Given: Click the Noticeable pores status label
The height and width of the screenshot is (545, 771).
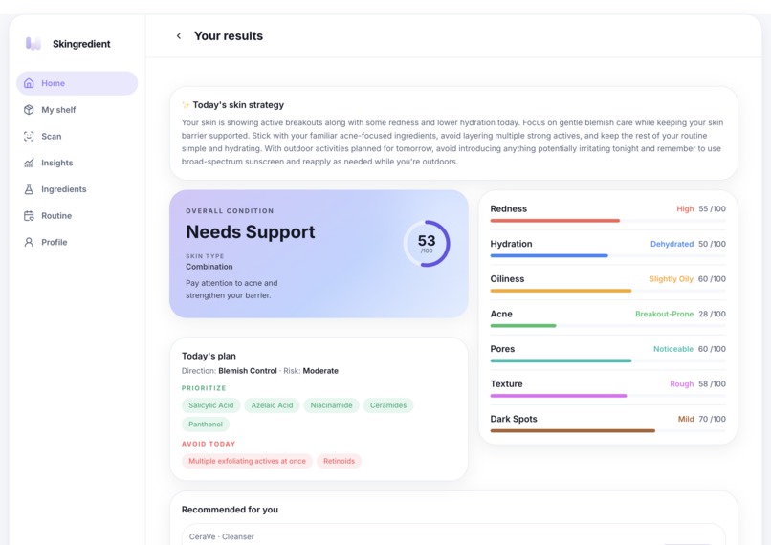Looking at the screenshot, I should click(x=673, y=349).
